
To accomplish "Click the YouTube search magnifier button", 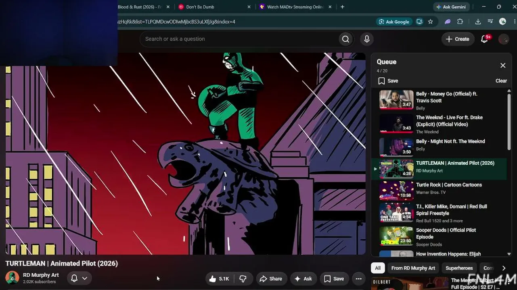I will click(x=345, y=39).
